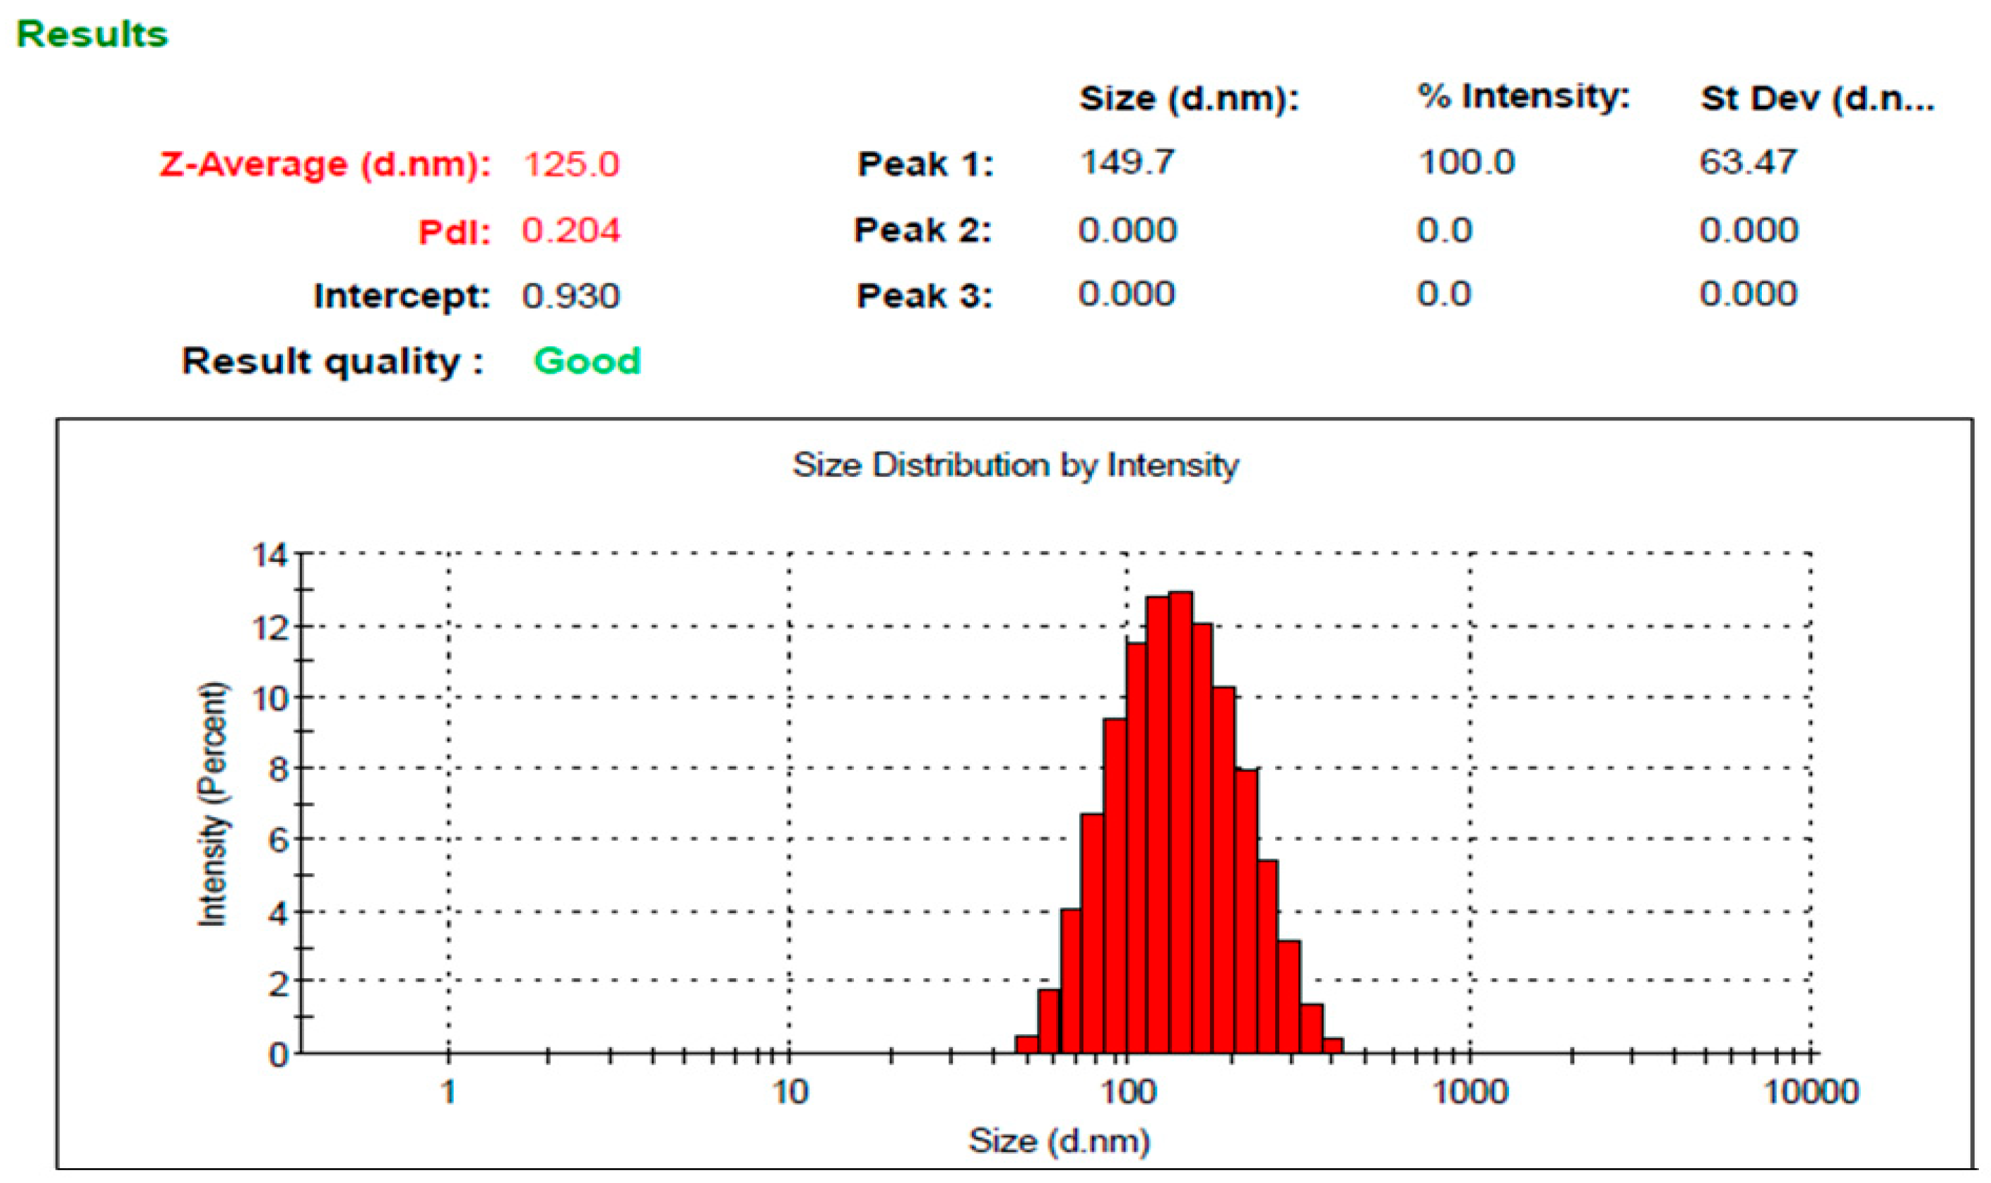Click the 14 tick label on y-axis
Viewport: 1991px width, 1183px height.
[270, 555]
